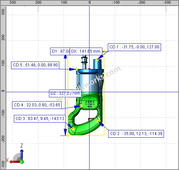179x170 pixels.
Task: Select the CD 1 coordinate label
Action: coord(134,47)
